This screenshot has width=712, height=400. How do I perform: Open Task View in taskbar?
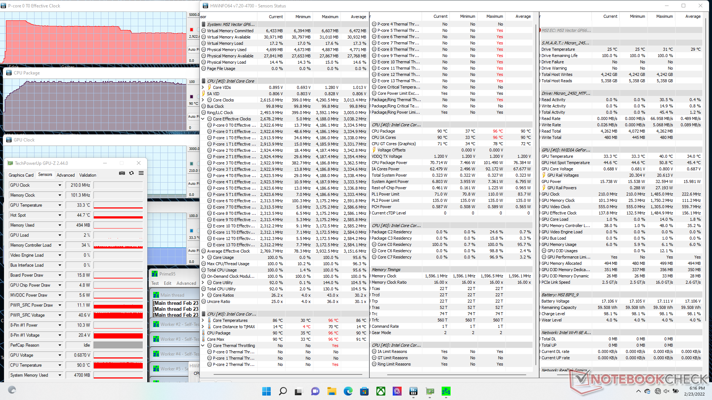tap(299, 391)
